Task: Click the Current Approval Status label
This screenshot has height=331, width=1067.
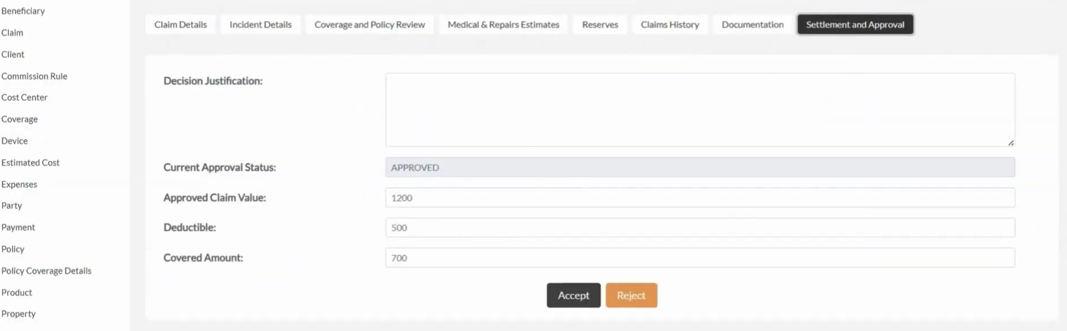Action: pyautogui.click(x=219, y=167)
